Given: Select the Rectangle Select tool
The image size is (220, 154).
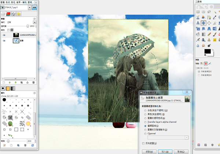Looking at the screenshot, I should (198, 12).
